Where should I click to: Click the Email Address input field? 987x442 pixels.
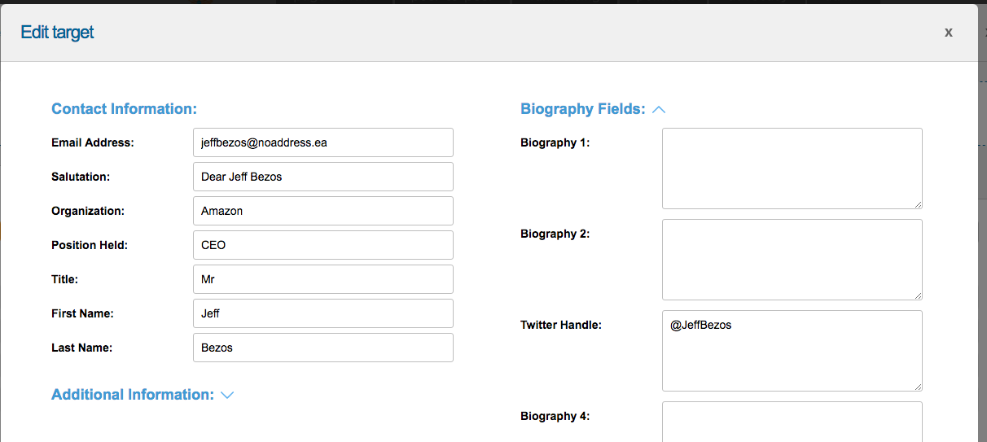[x=322, y=142]
